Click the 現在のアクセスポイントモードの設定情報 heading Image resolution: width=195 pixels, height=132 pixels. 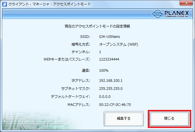pyautogui.click(x=97, y=26)
